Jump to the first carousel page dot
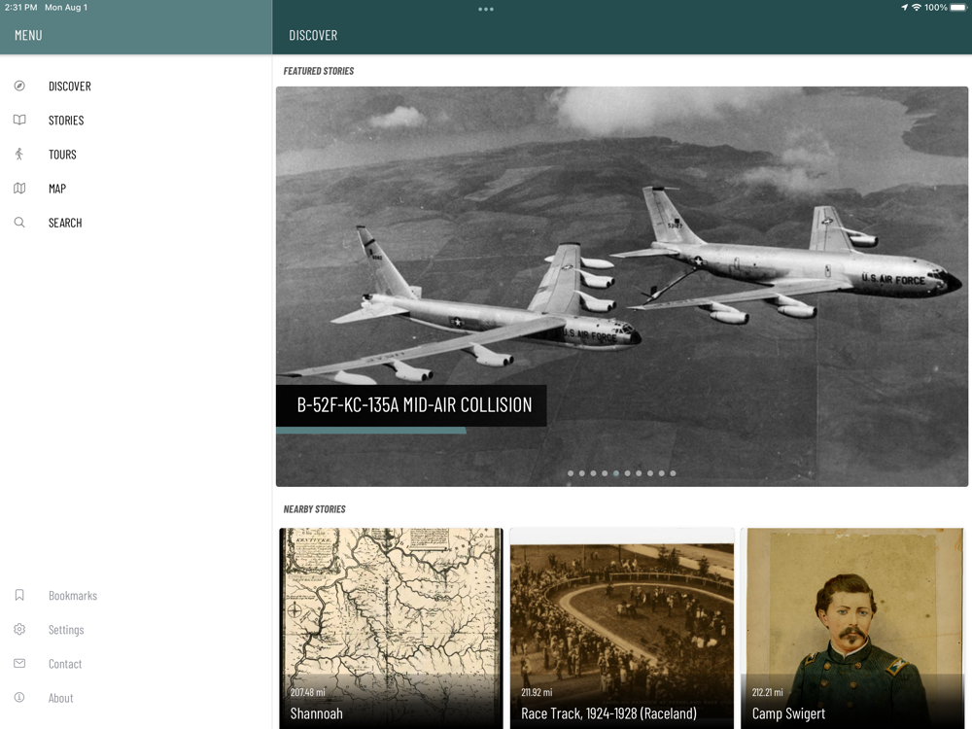This screenshot has height=729, width=972. [571, 473]
